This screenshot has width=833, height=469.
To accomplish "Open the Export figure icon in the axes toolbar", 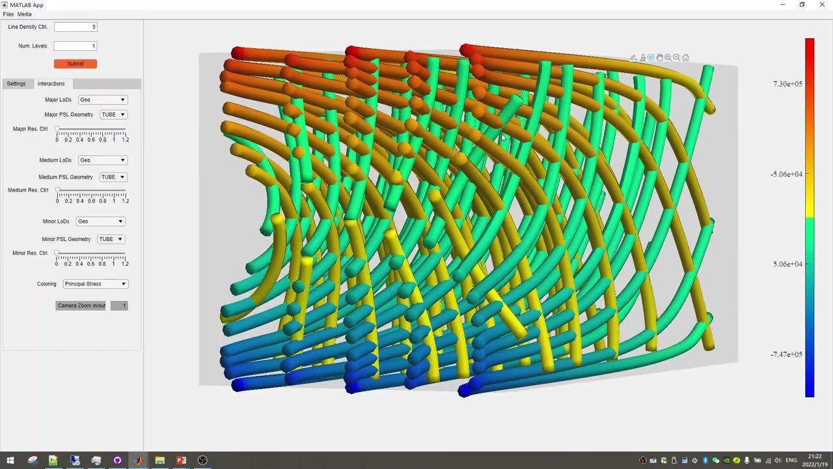I will click(x=633, y=57).
